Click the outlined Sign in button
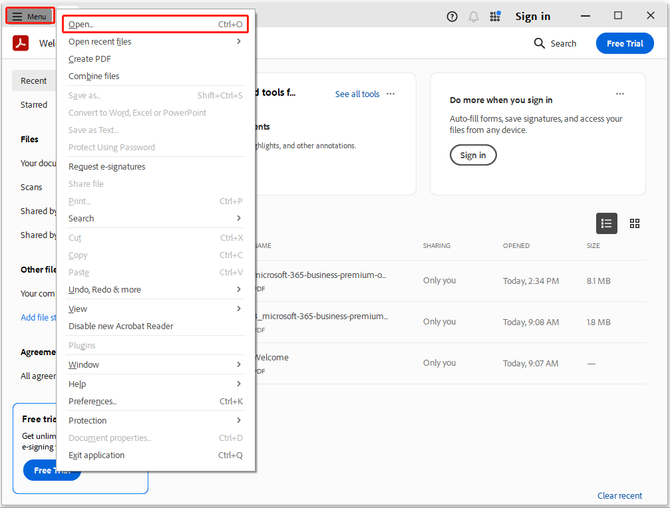 (473, 155)
